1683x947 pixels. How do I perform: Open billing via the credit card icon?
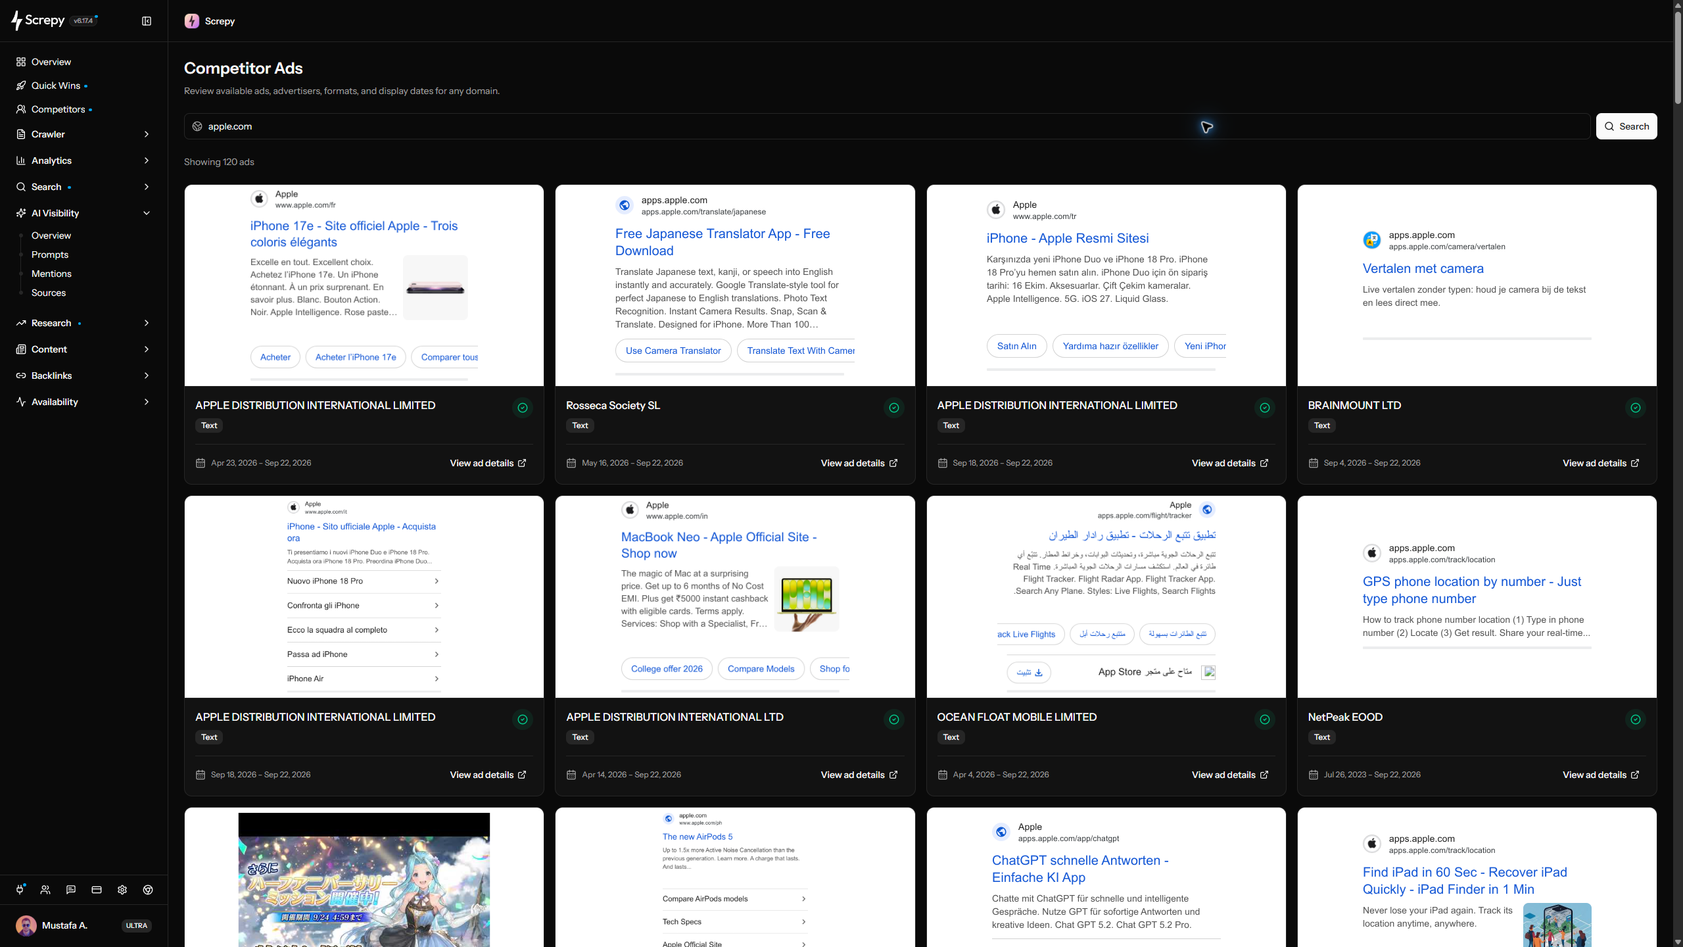(x=97, y=890)
